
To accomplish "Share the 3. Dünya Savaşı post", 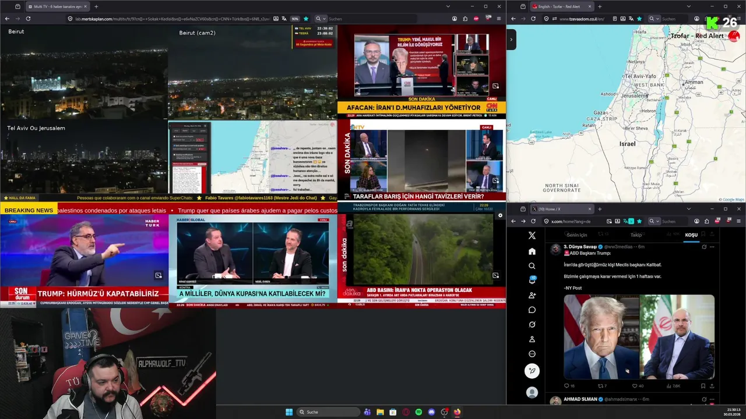I will (712, 386).
